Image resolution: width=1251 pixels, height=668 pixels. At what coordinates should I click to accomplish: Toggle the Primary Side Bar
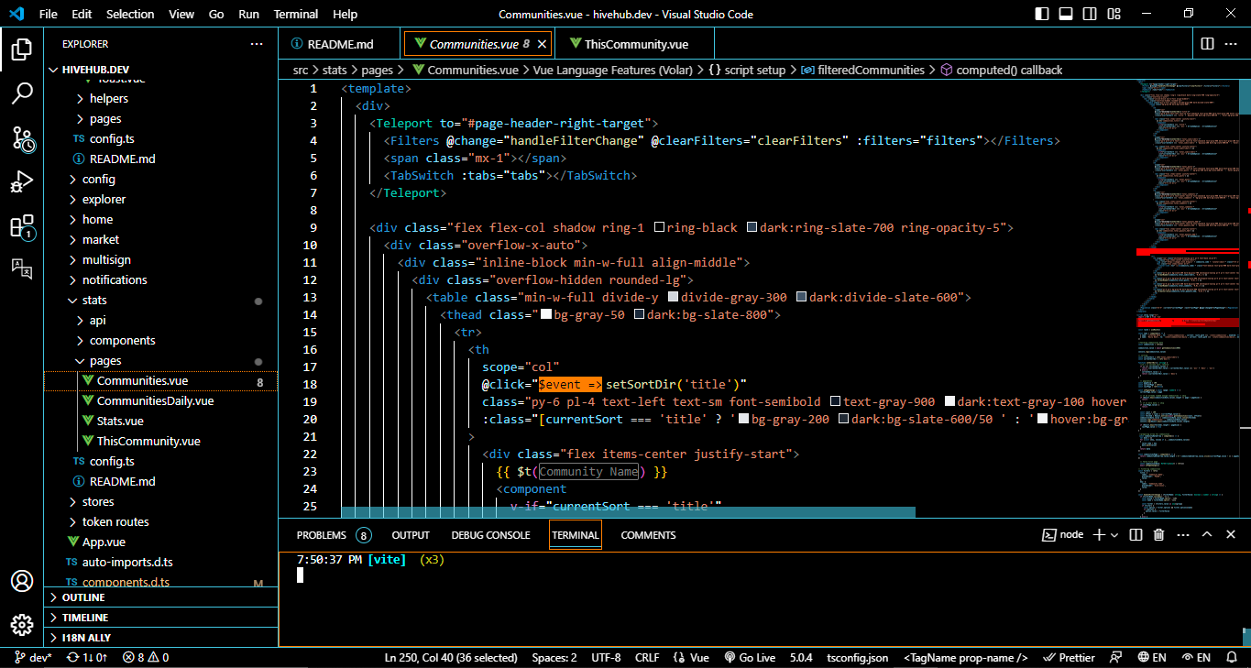(1042, 14)
